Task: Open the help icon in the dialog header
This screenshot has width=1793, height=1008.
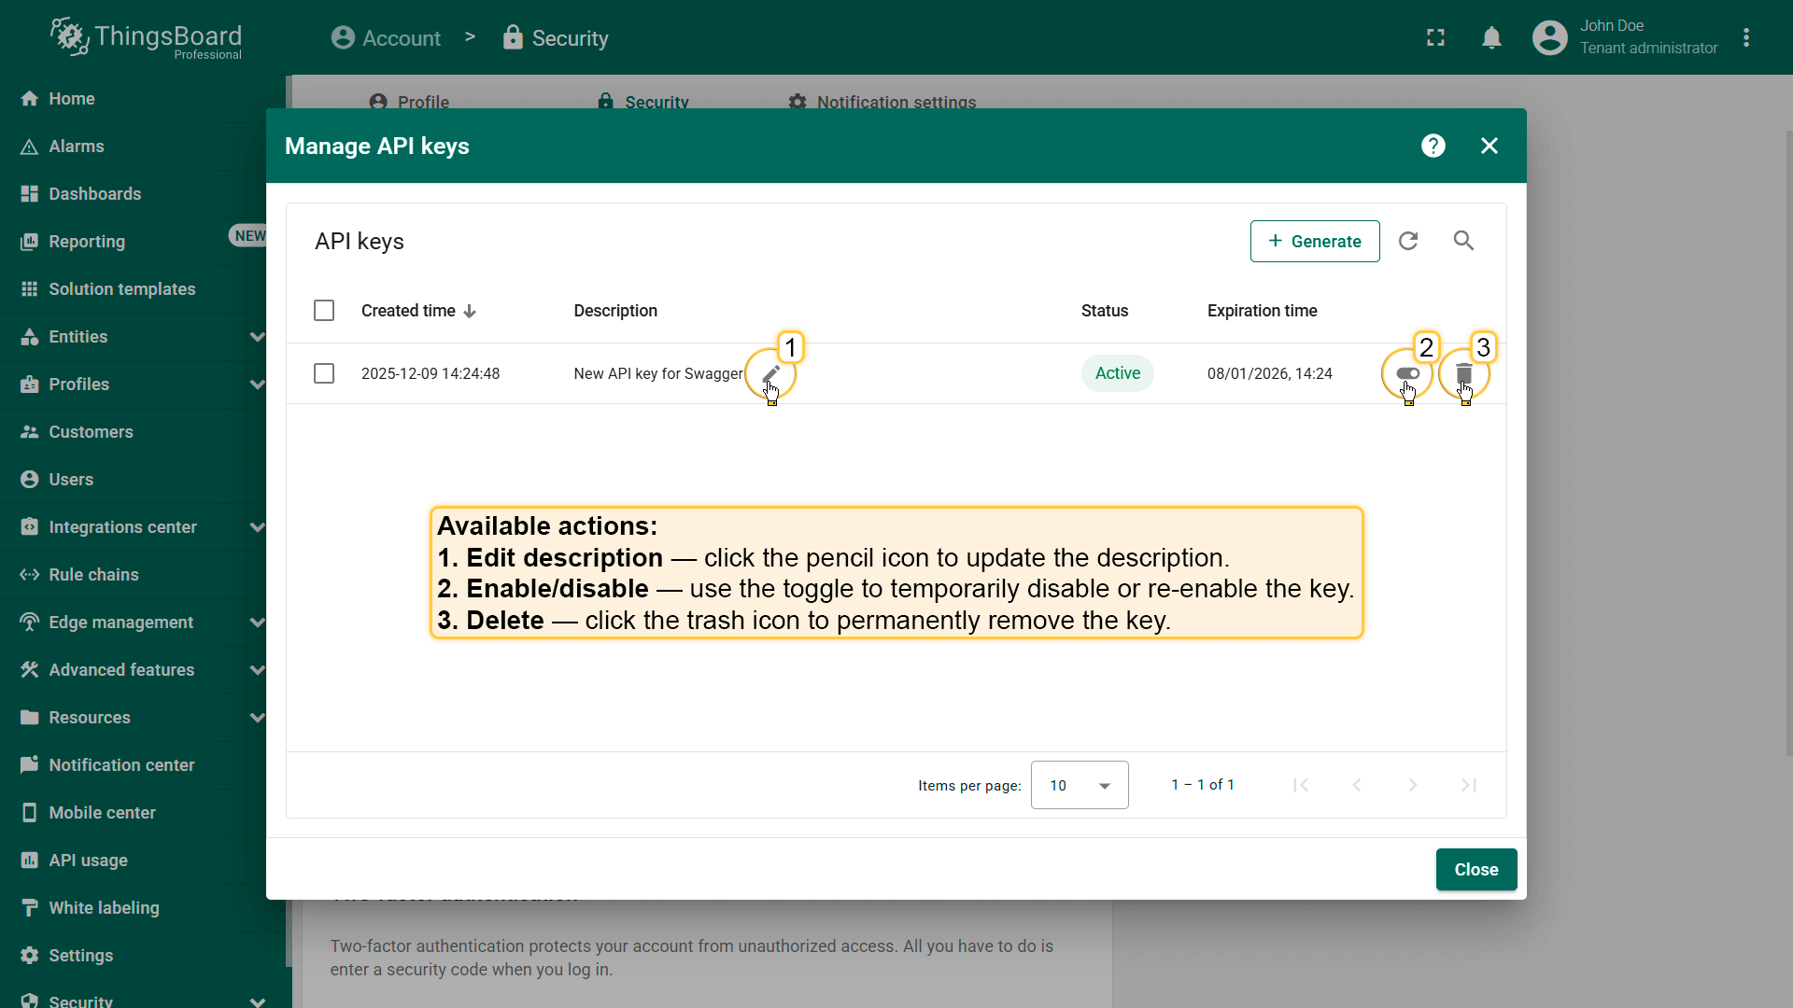Action: (x=1433, y=146)
